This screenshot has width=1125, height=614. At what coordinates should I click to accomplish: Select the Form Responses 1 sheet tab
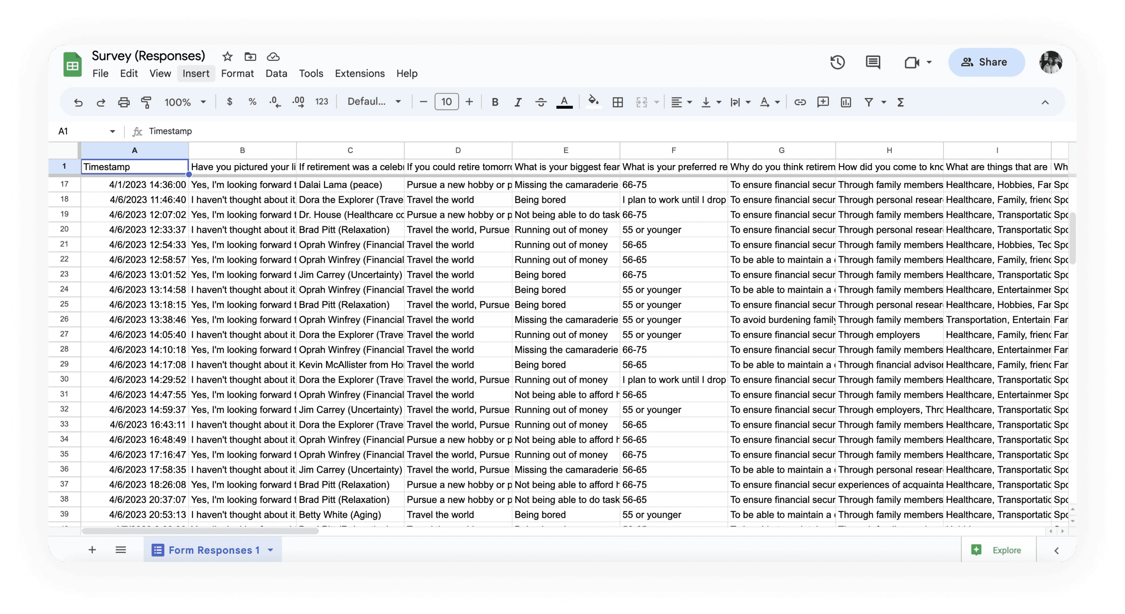[213, 550]
